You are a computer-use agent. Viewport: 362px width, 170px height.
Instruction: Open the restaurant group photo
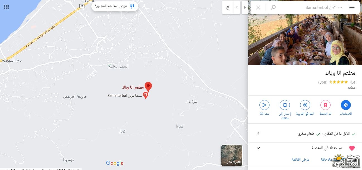click(x=305, y=40)
